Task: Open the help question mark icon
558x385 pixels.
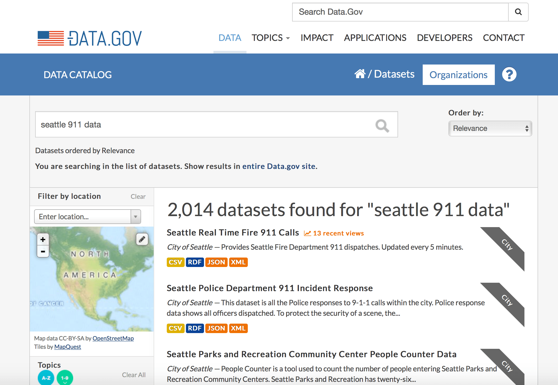Action: coord(509,74)
